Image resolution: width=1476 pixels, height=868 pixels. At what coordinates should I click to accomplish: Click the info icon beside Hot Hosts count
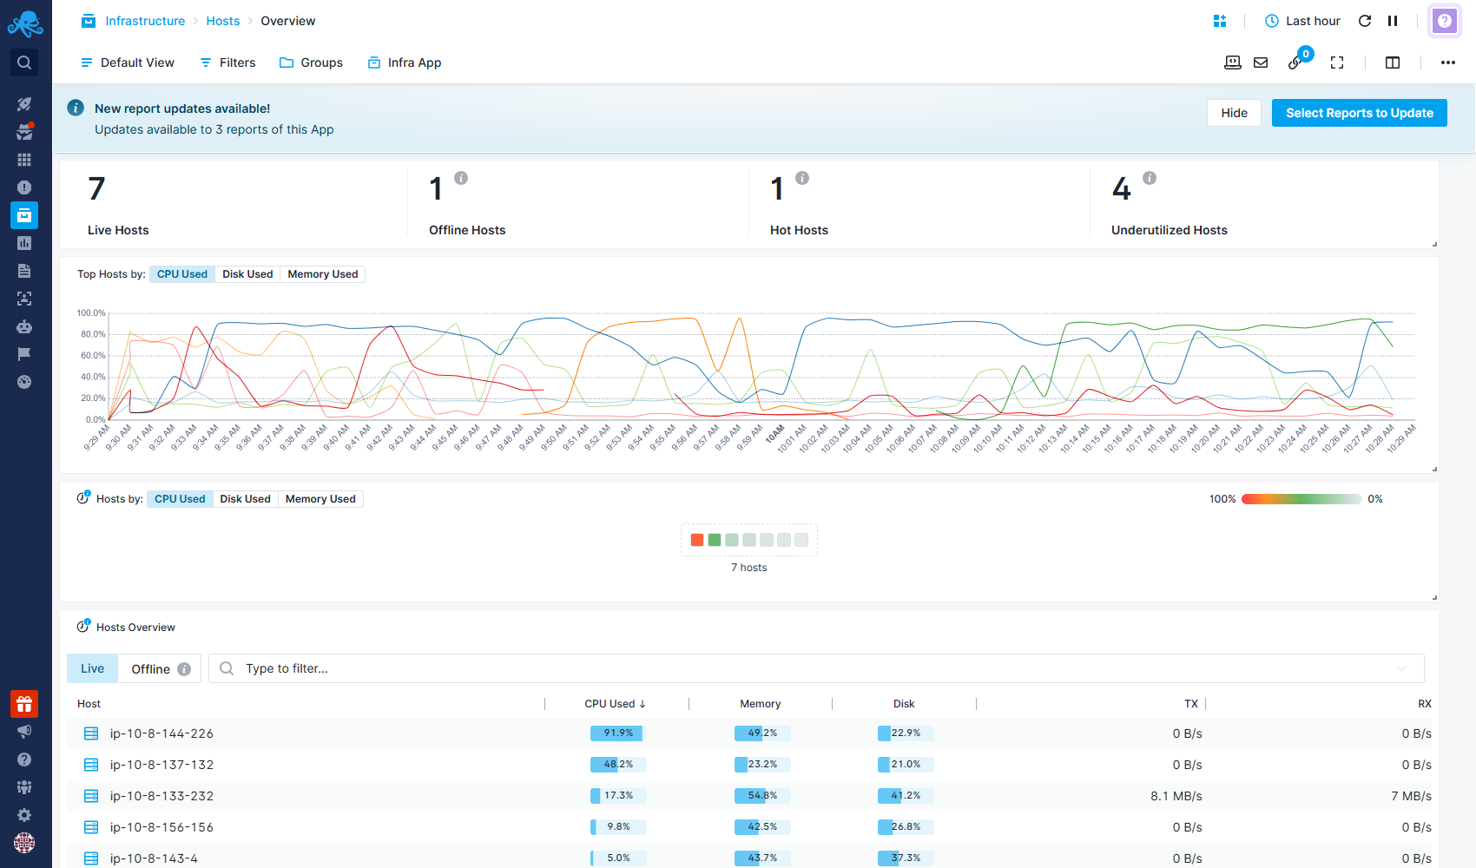coord(802,178)
